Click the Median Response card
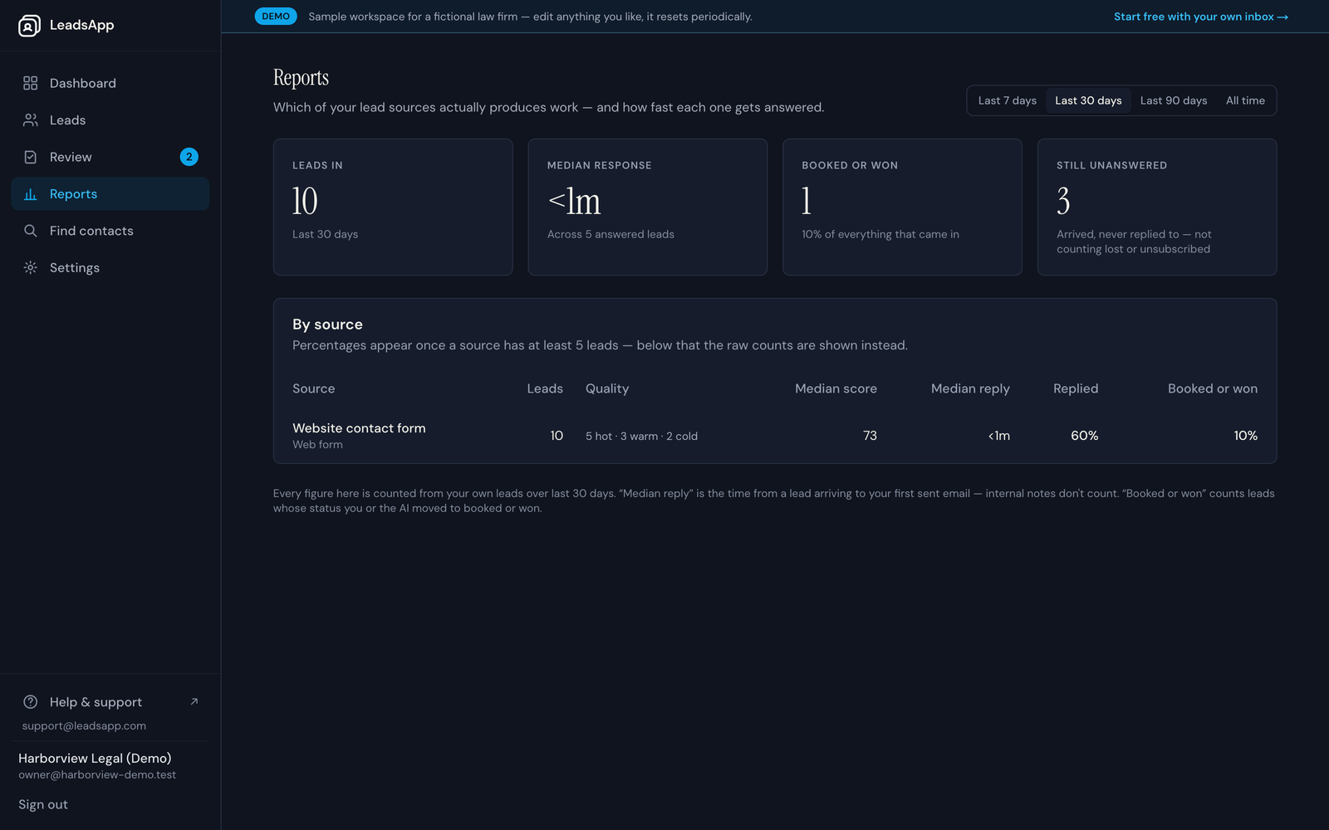 click(648, 207)
